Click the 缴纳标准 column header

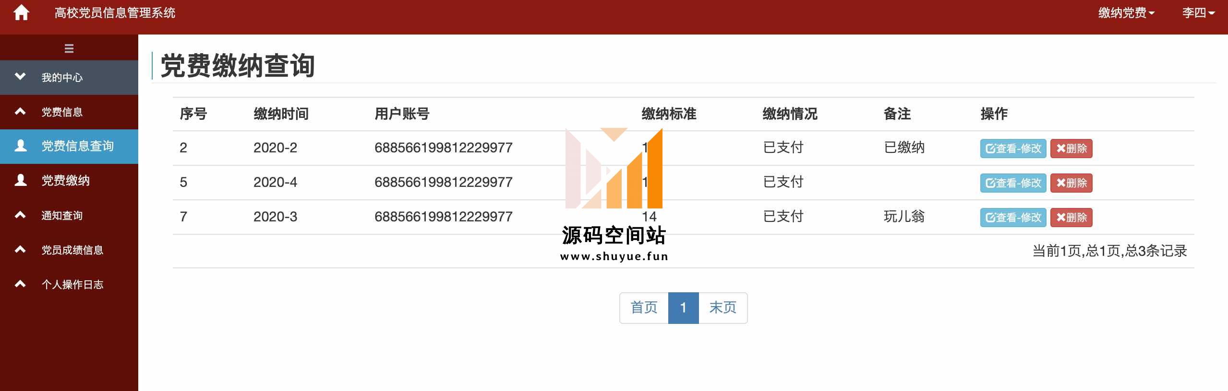pos(669,114)
